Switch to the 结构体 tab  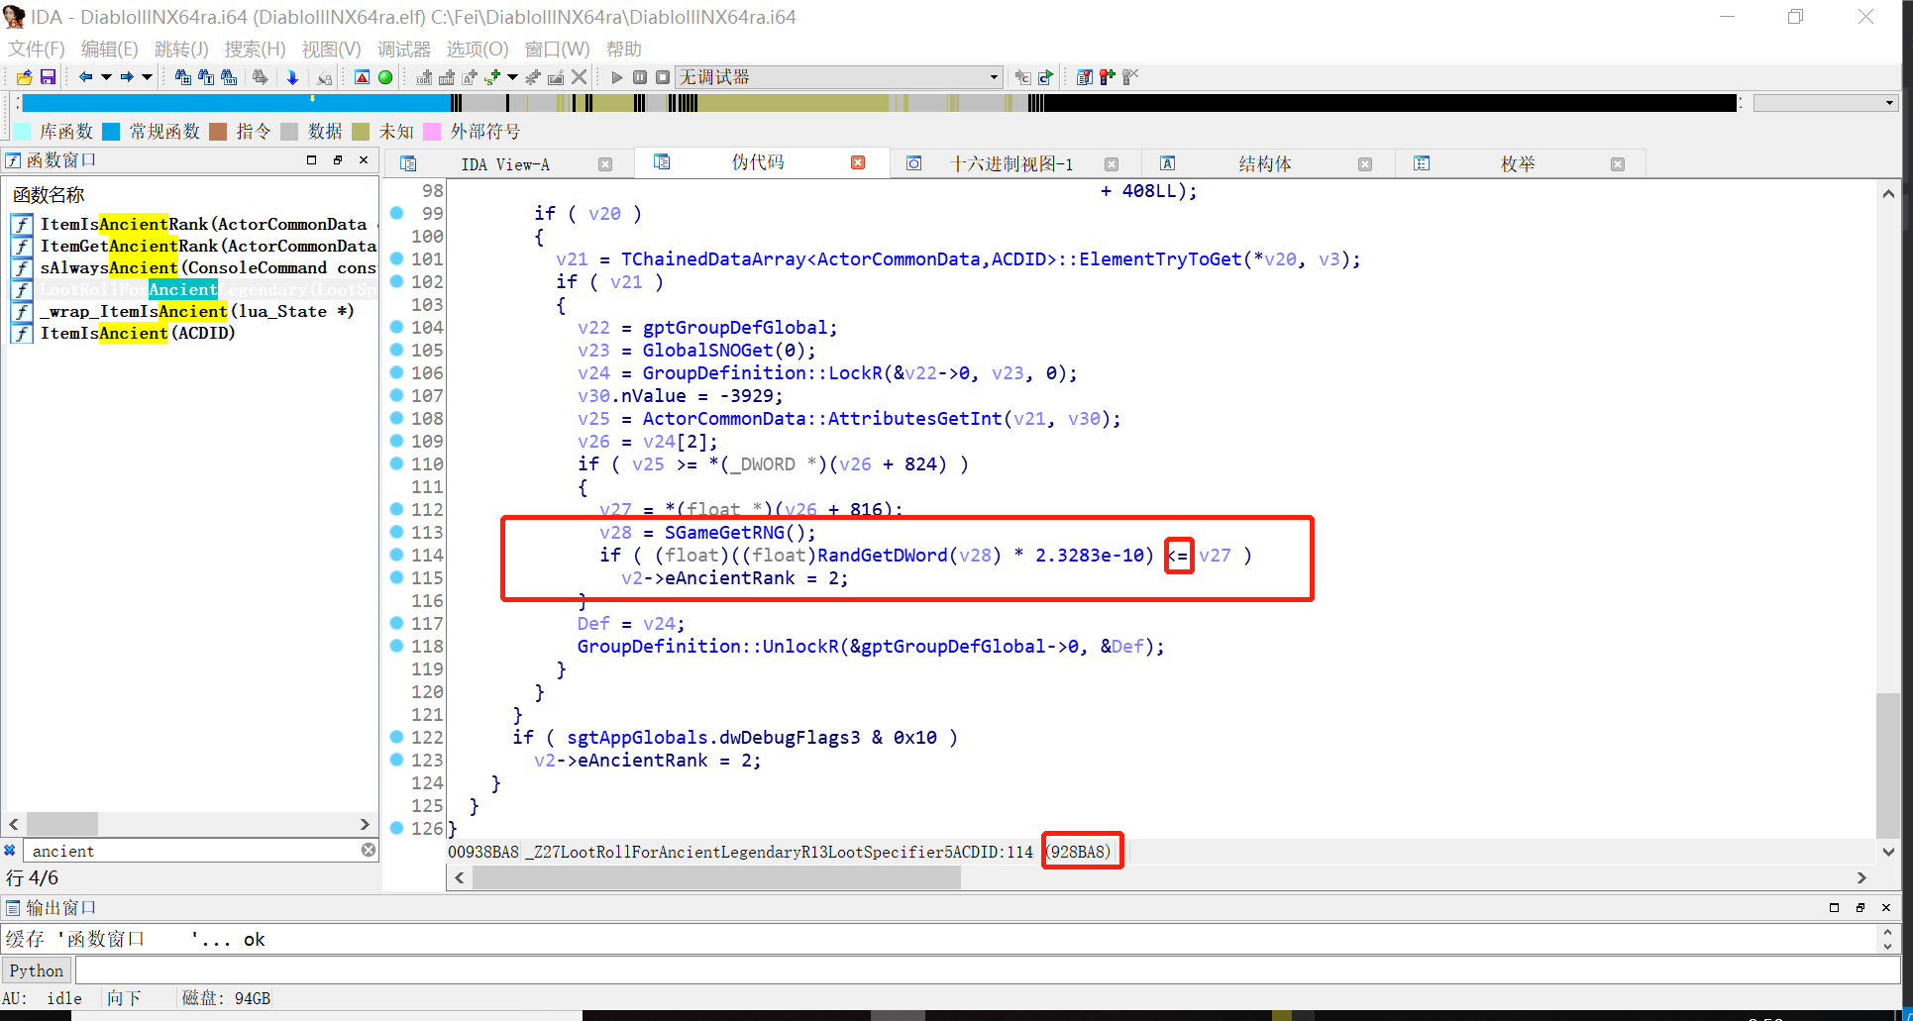[x=1265, y=164]
